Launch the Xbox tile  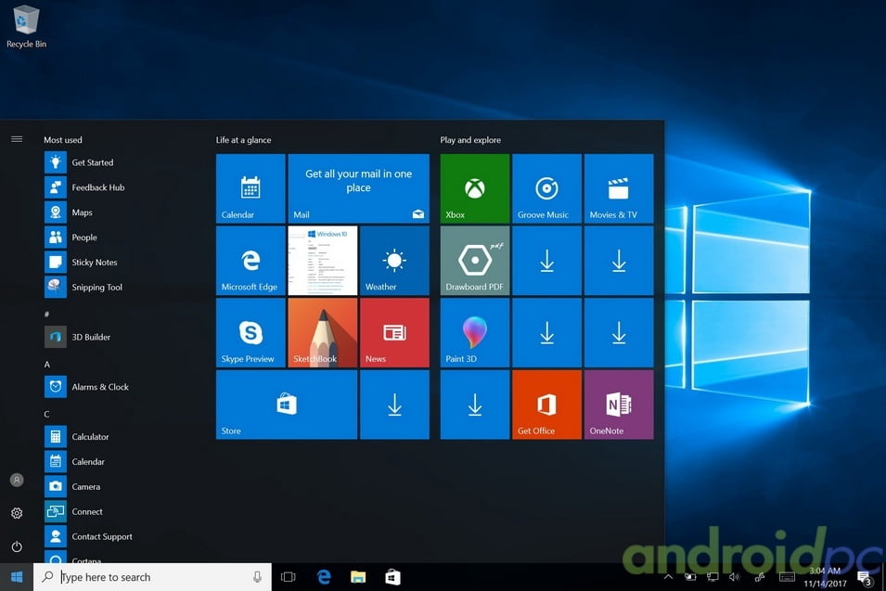pos(475,188)
